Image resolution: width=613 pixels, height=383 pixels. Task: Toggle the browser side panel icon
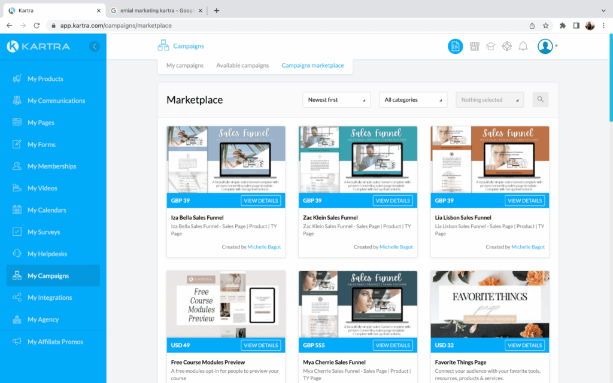pos(576,25)
